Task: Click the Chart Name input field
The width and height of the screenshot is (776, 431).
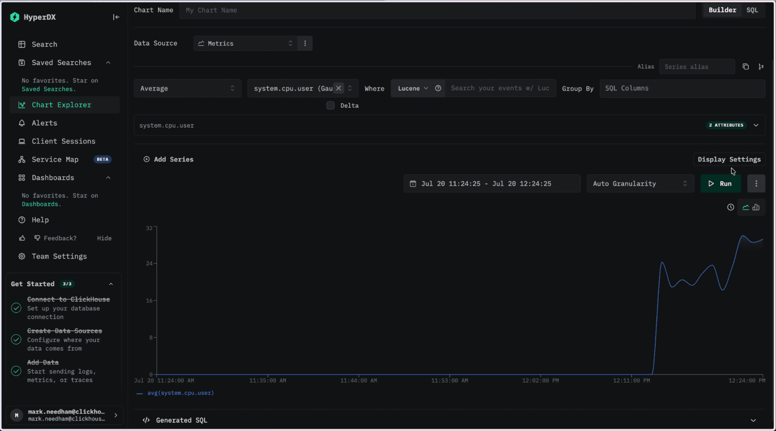Action: [x=437, y=10]
